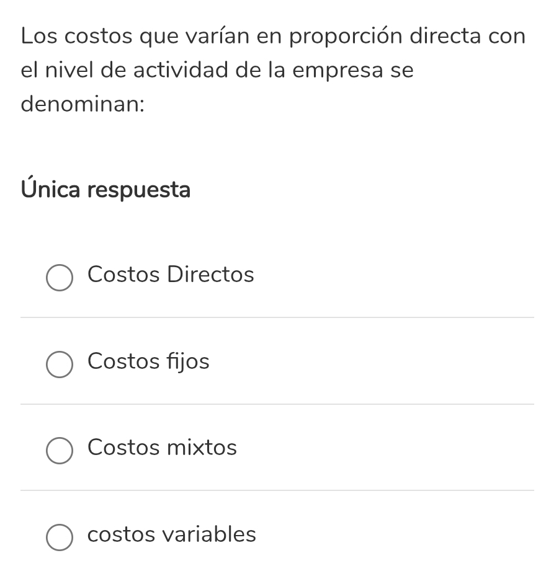This screenshot has width=546, height=566.
Task: Click the divider line under Costos fijos
Action: [277, 404]
